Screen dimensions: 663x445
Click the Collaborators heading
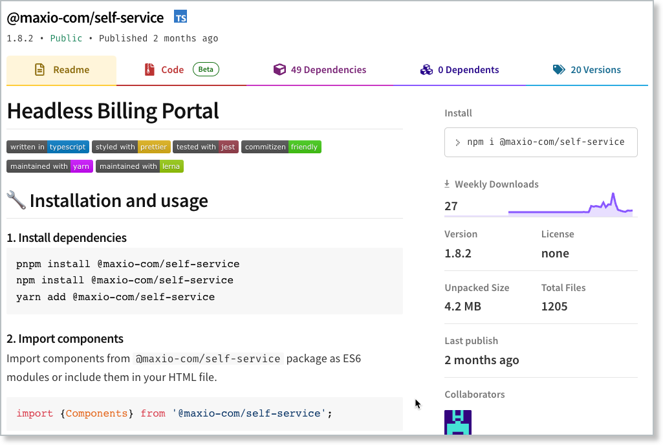474,395
